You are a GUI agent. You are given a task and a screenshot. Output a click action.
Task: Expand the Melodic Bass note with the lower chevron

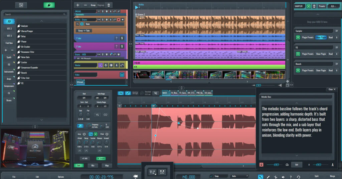297,155
